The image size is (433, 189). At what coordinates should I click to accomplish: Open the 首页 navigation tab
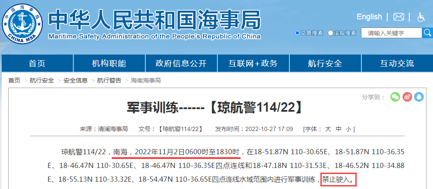(37, 64)
